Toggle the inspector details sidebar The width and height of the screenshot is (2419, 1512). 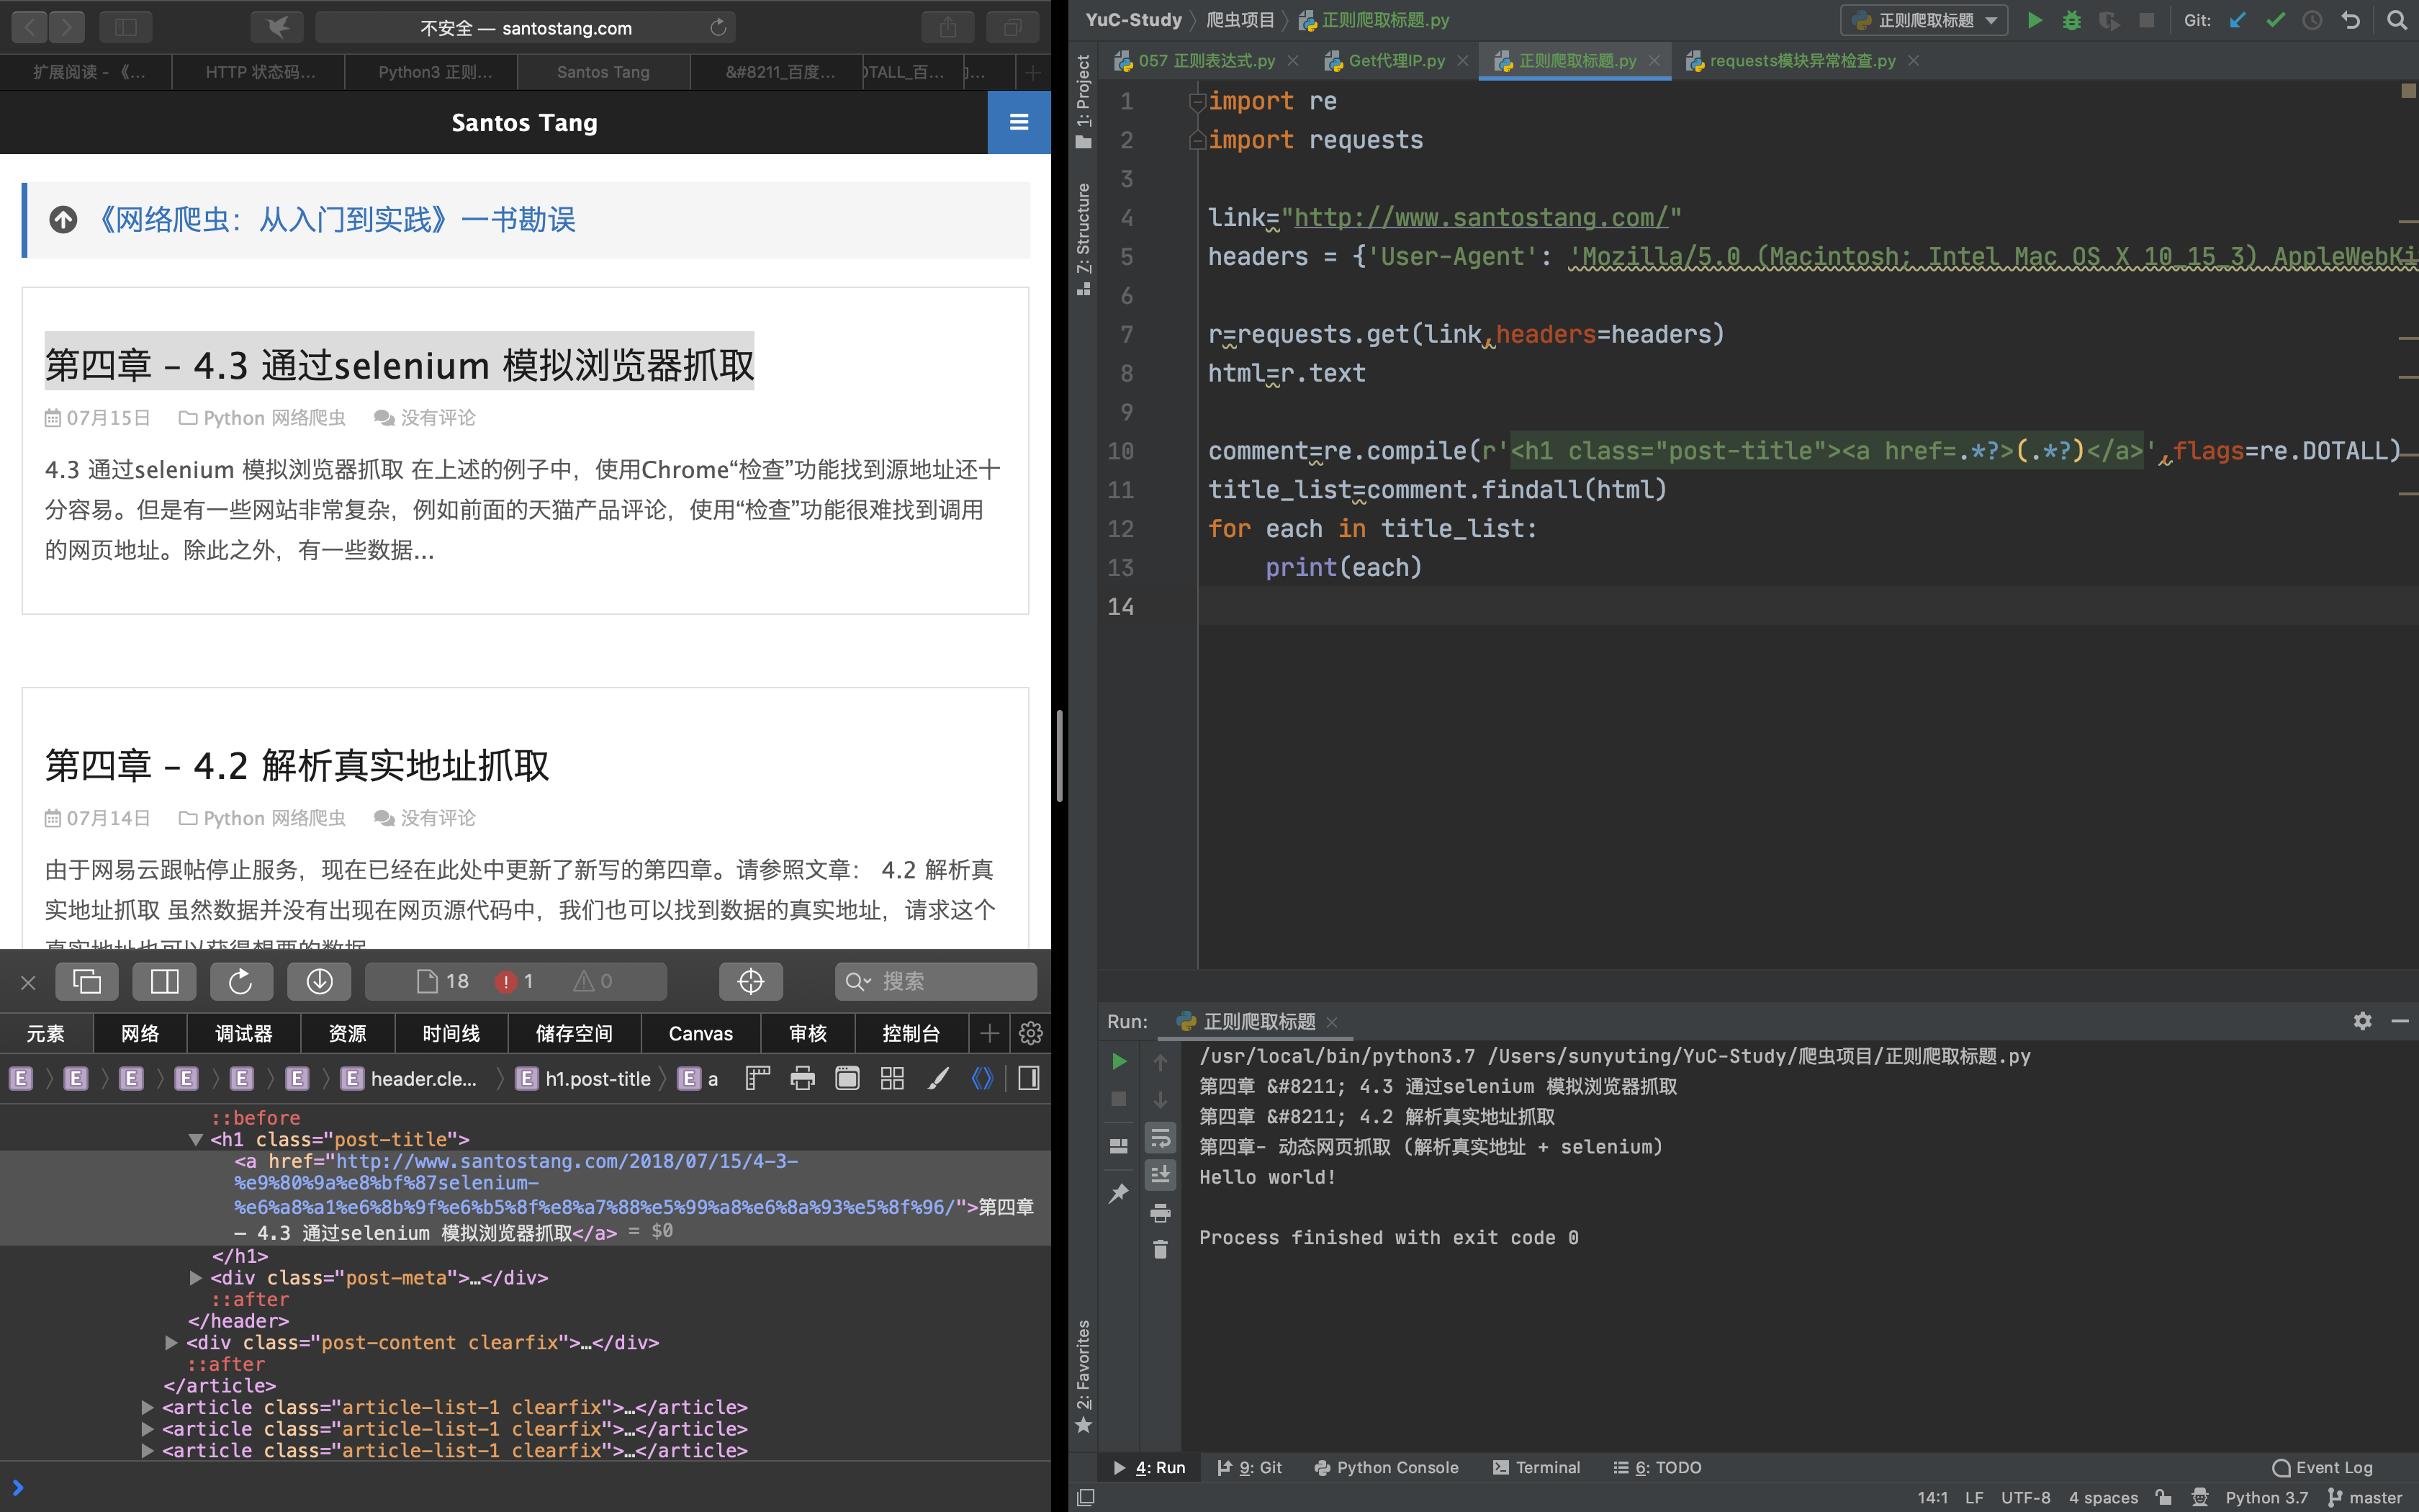click(x=1029, y=1078)
